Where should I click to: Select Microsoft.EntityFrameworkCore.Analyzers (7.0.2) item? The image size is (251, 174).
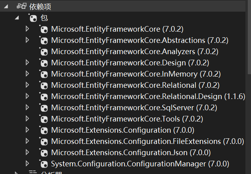tap(135, 52)
